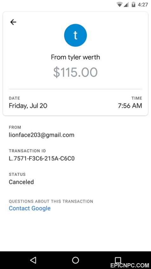Tap the Transaction ID label
Image resolution: width=151 pixels, height=269 pixels.
(27, 151)
